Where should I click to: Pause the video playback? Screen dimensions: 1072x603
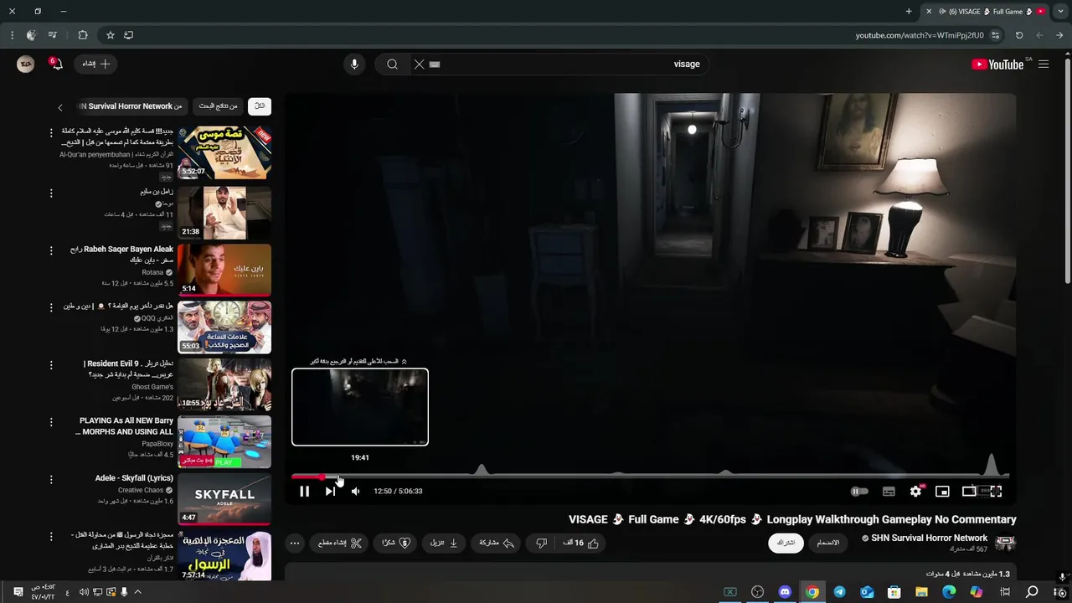tap(304, 492)
